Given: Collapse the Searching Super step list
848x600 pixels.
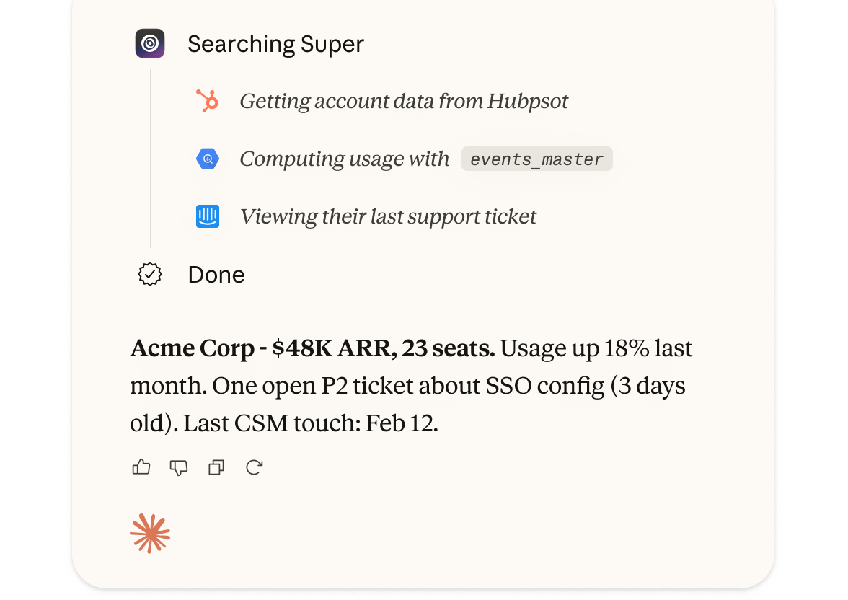Looking at the screenshot, I should pos(276,43).
